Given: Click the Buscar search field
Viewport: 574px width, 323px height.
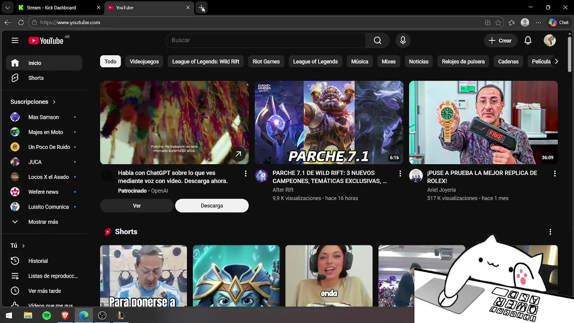Looking at the screenshot, I should coord(265,40).
